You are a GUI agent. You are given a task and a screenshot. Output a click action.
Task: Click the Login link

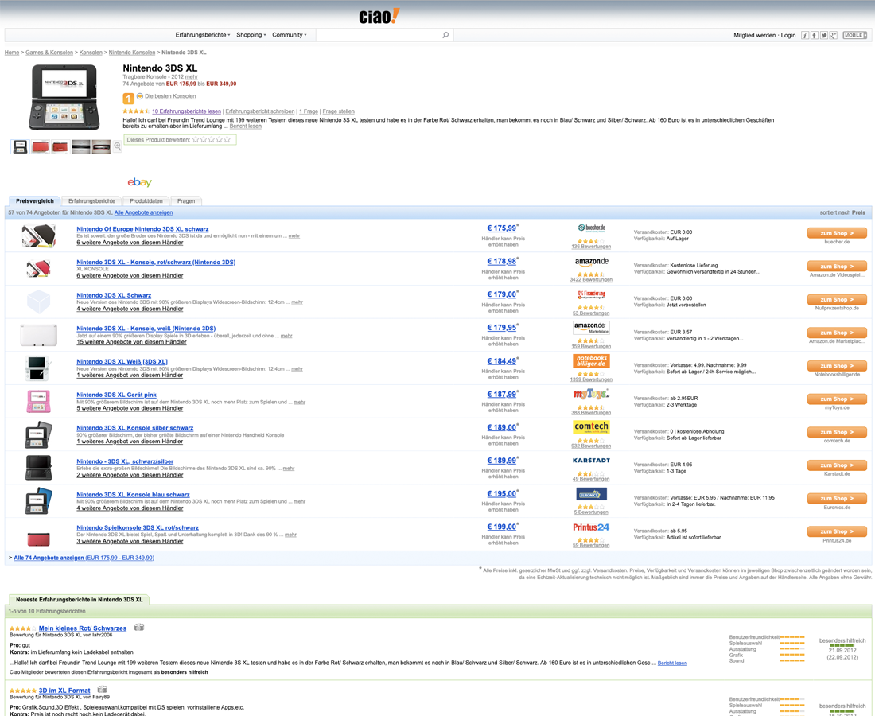click(x=788, y=35)
